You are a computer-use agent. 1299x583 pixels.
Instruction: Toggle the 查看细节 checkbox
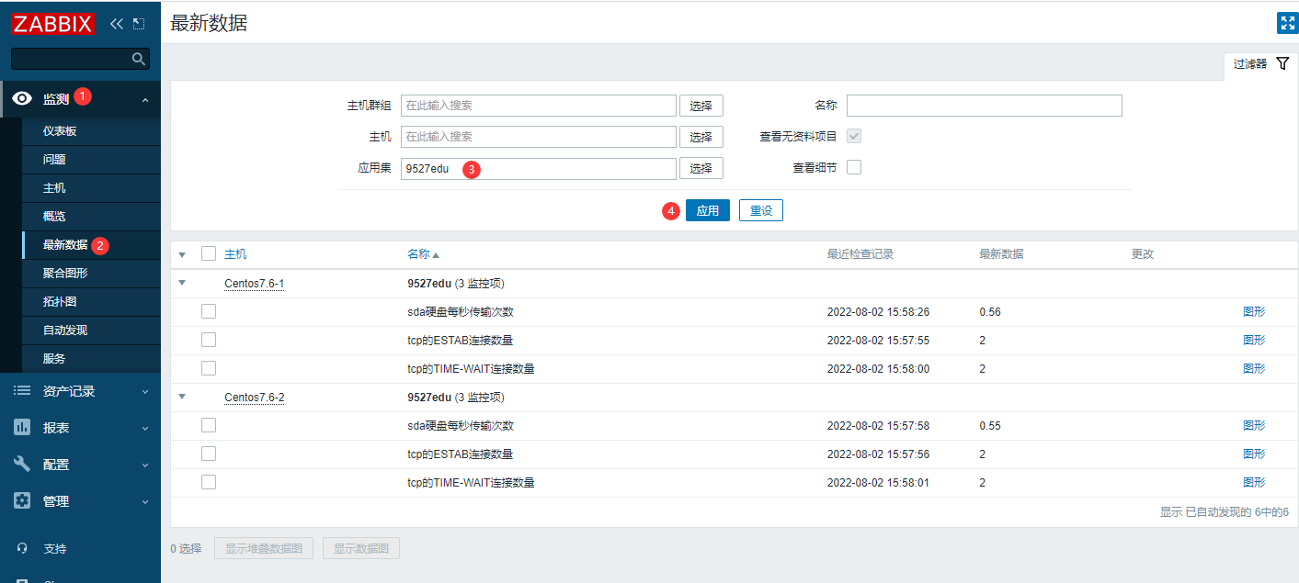(x=854, y=167)
